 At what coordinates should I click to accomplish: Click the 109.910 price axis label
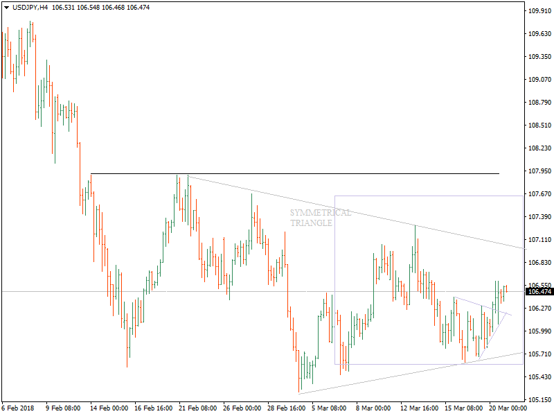pyautogui.click(x=538, y=11)
